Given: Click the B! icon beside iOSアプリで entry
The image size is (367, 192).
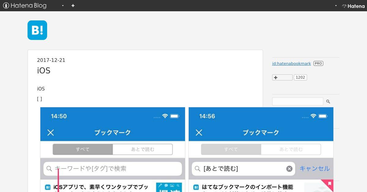Looking at the screenshot, I should click(x=48, y=187).
